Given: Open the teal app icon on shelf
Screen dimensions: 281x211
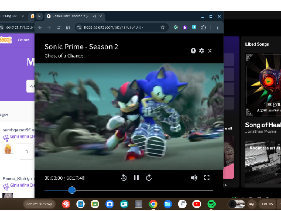Looking at the screenshot, I should [x=124, y=204].
